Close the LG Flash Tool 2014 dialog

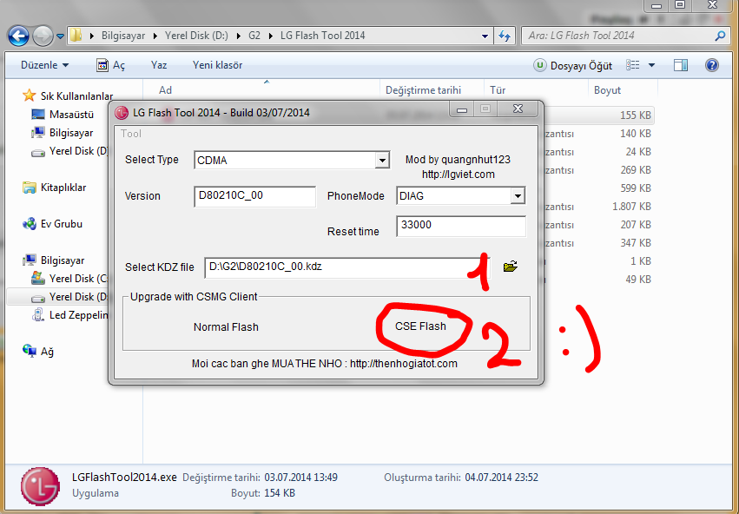pyautogui.click(x=518, y=109)
